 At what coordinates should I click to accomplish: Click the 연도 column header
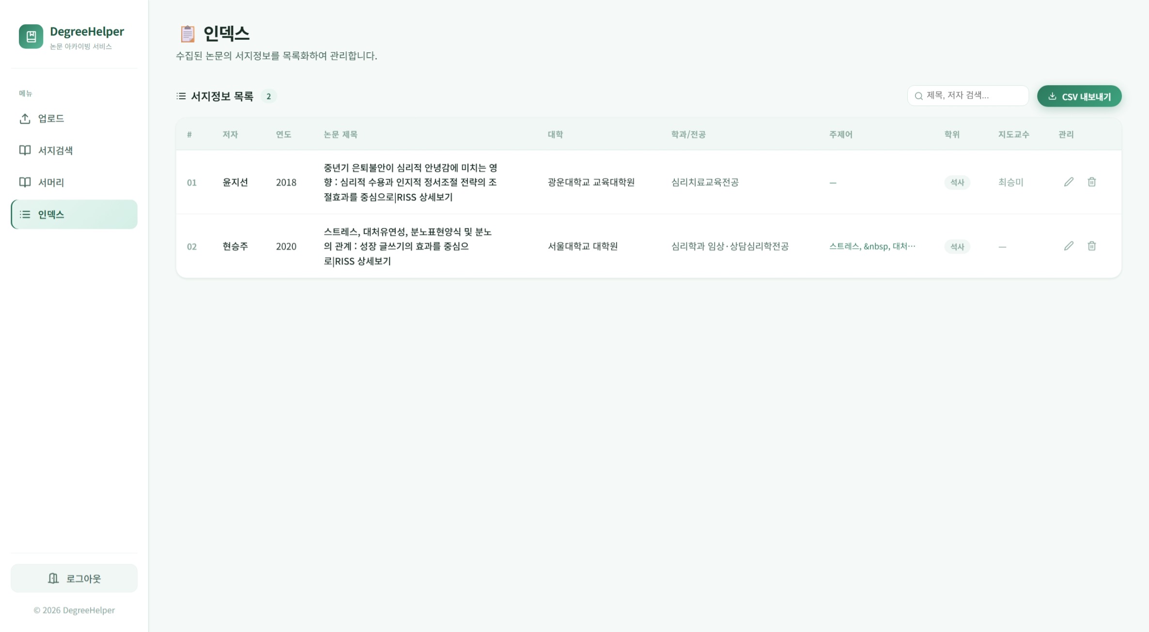click(x=283, y=135)
